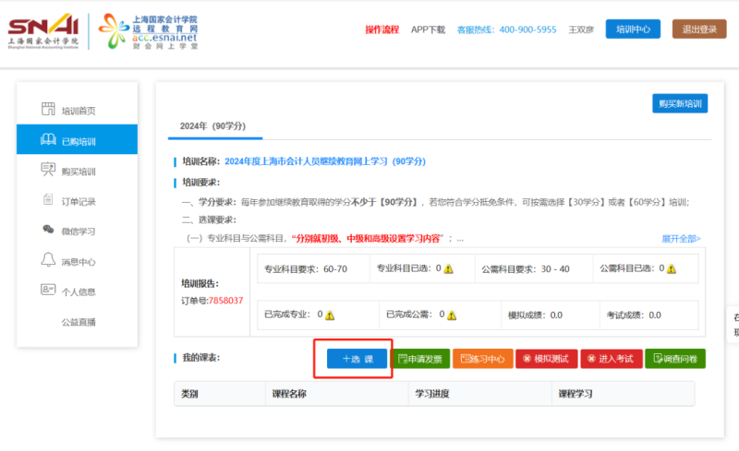The width and height of the screenshot is (739, 451).
Task: Select the 2024年 (90学分) tab
Action: coord(212,125)
